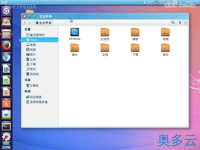Open Terminal from the launcher
The image size is (200, 150).
point(6,126)
